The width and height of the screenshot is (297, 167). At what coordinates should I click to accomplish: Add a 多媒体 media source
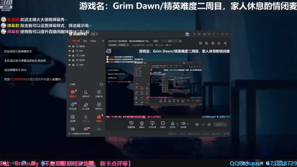pyautogui.click(x=163, y=125)
